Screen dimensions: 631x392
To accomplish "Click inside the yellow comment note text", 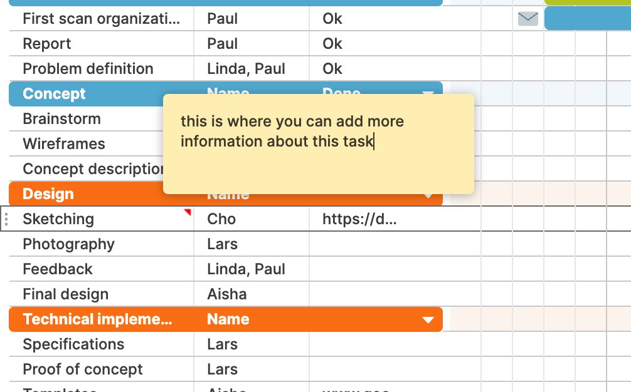I will (292, 131).
